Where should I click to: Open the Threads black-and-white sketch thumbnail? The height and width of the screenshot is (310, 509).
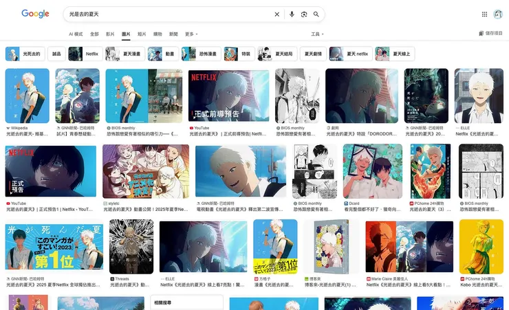(131, 247)
